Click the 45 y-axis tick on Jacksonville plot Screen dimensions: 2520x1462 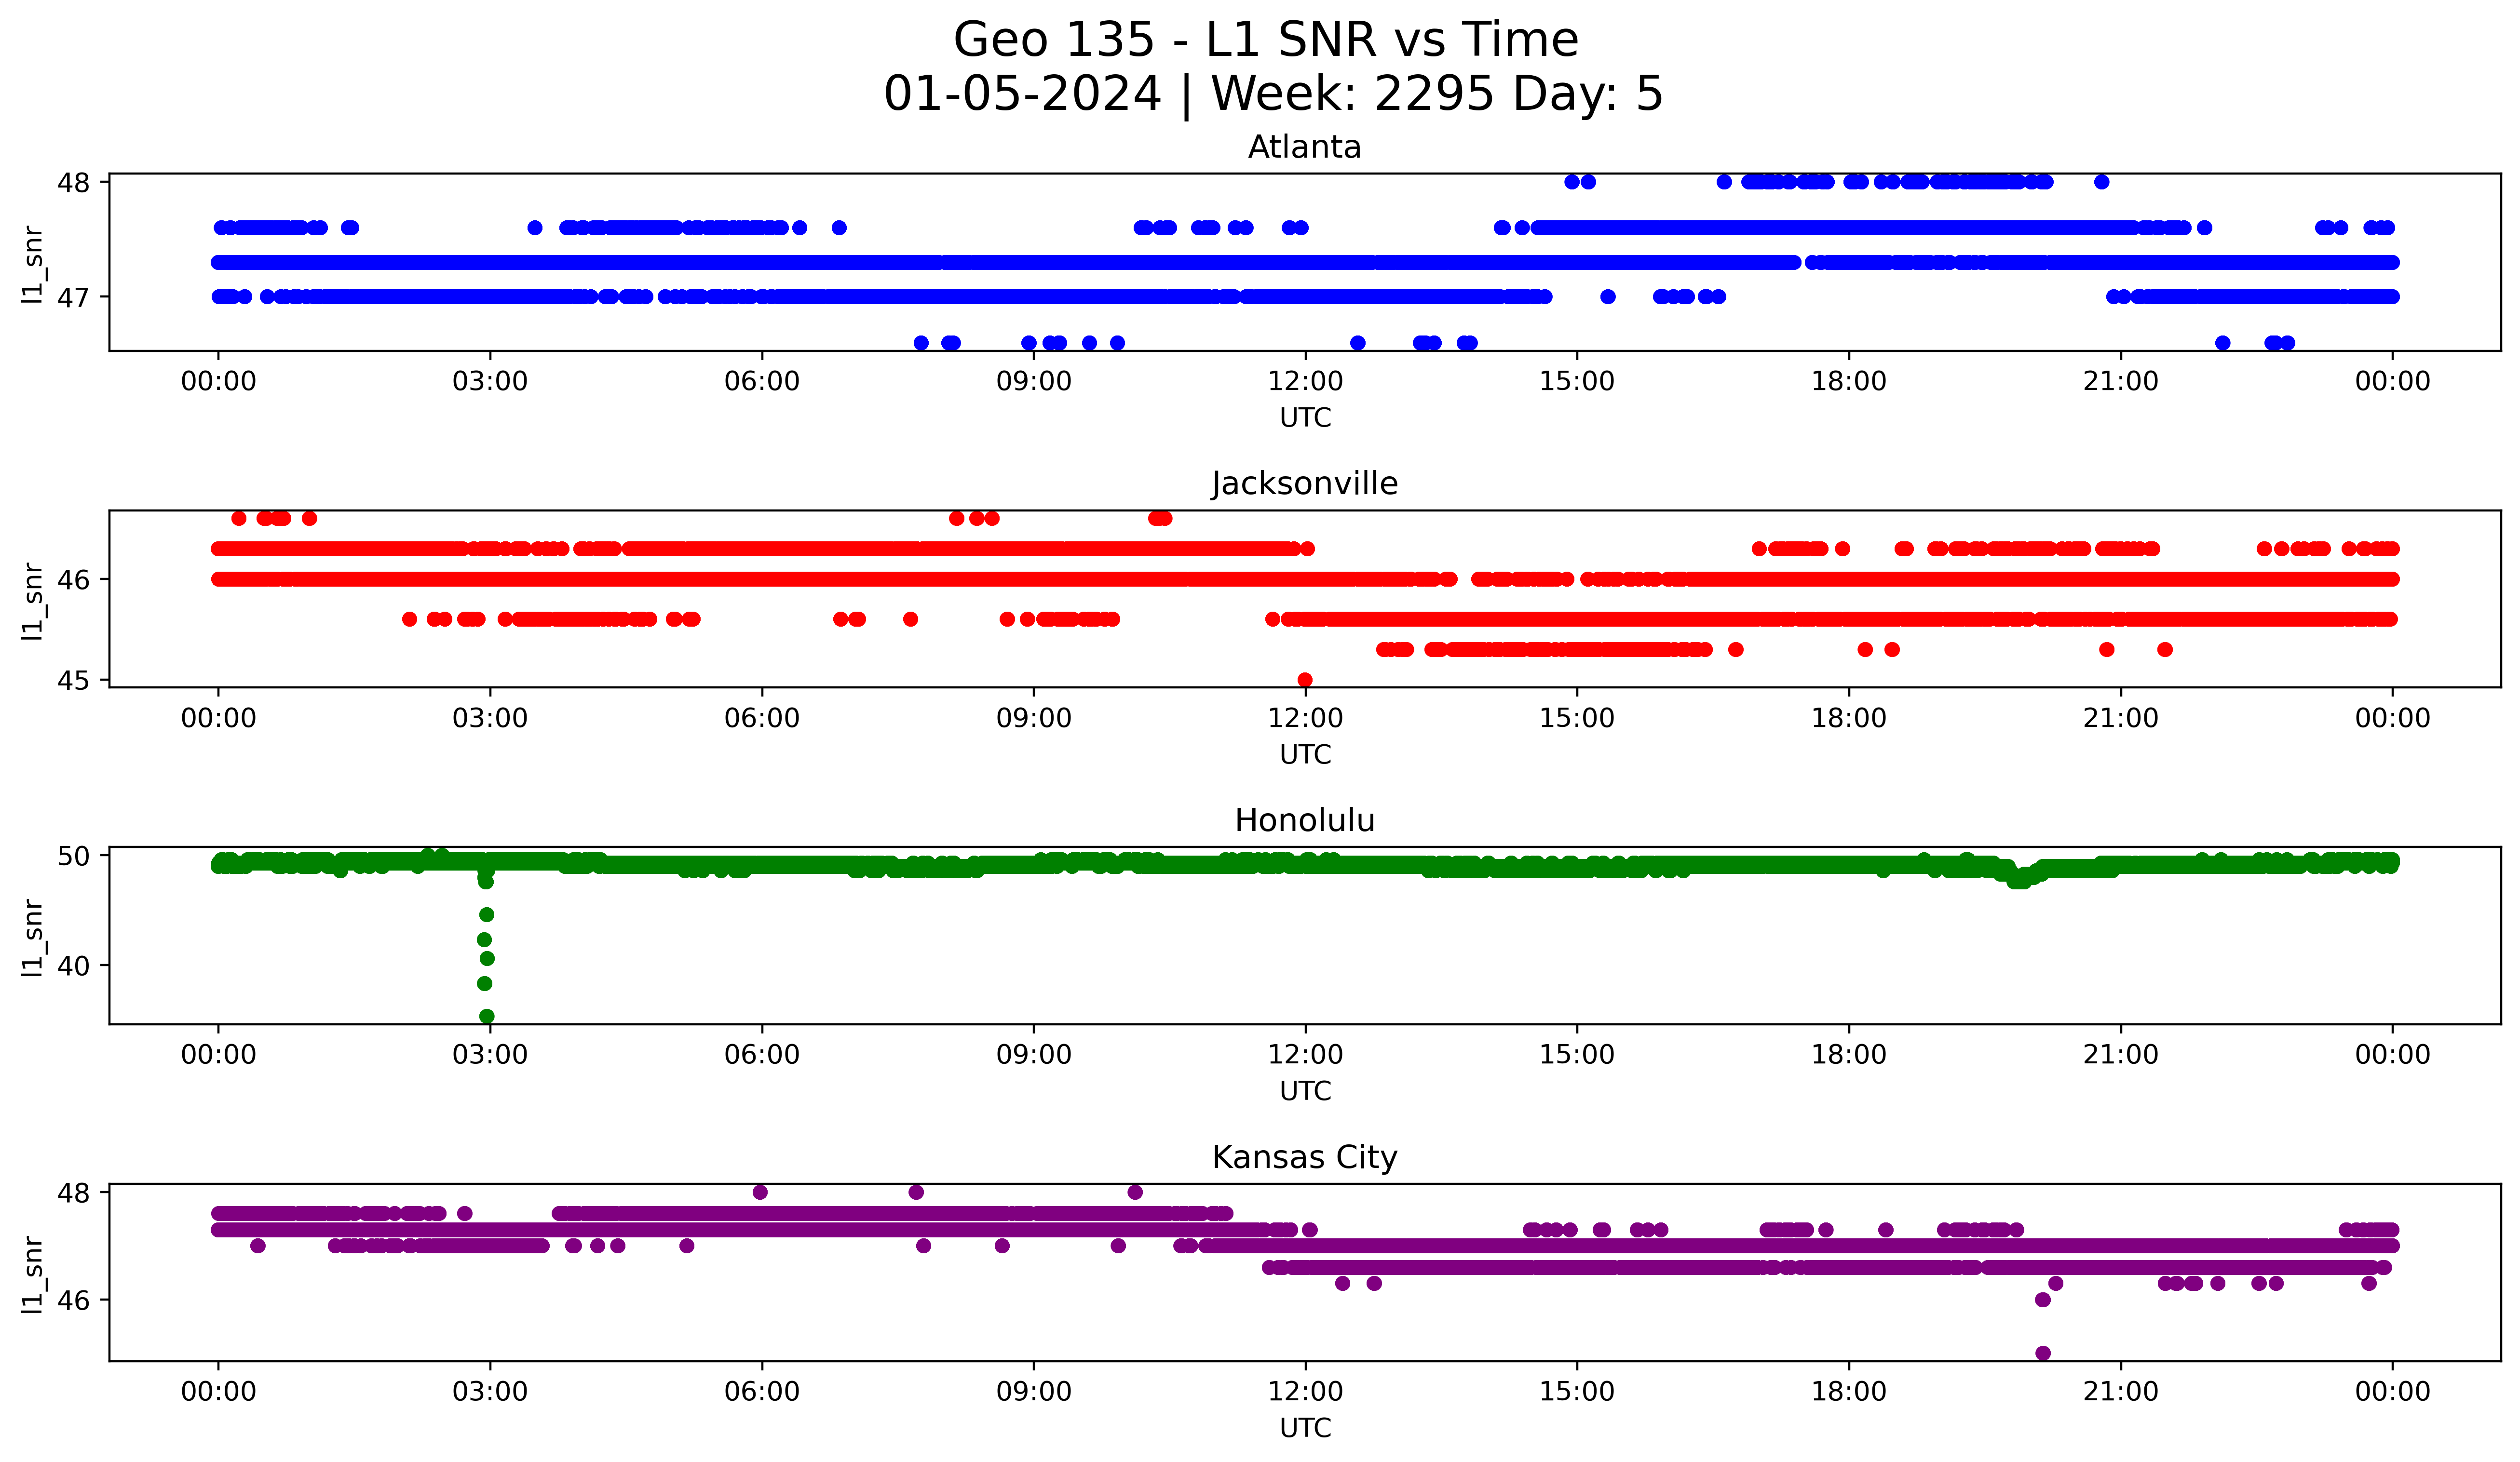[73, 681]
